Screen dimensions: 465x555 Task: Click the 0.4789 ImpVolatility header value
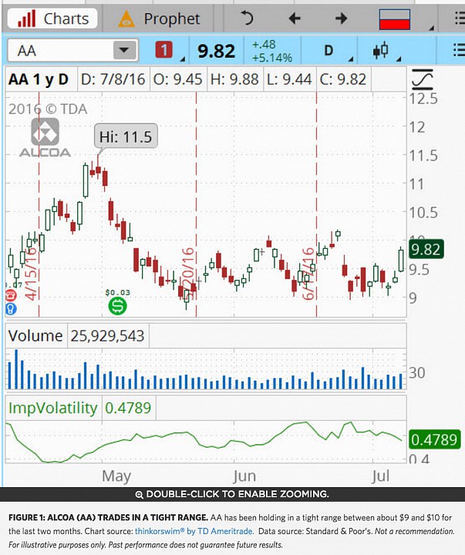click(x=128, y=408)
